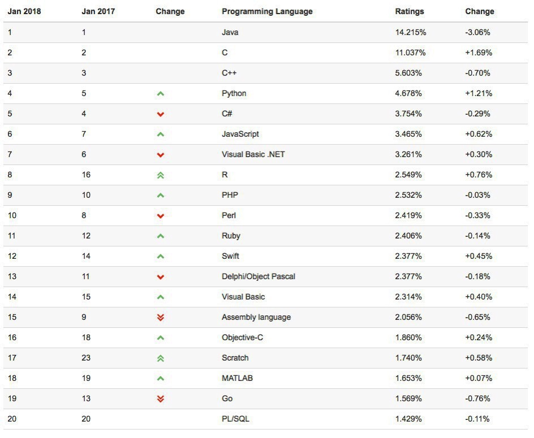Image resolution: width=534 pixels, height=438 pixels.
Task: Select the Java language name
Action: click(x=230, y=32)
